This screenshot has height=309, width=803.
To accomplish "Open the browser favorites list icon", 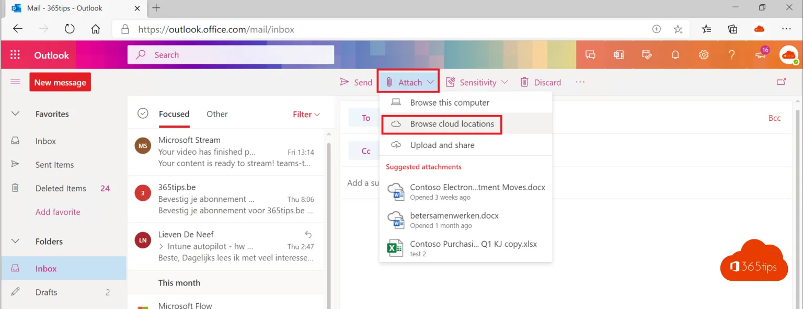I will (706, 29).
